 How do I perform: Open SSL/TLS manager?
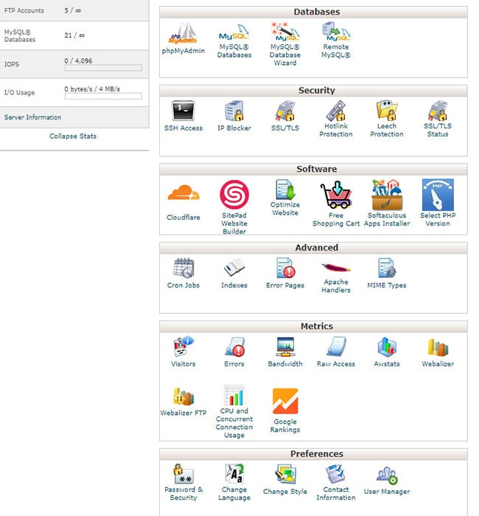pyautogui.click(x=285, y=116)
